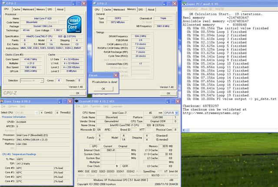The width and height of the screenshot is (278, 187).
Task: Click the CPUID 0x106A4 field in Core Temp
Action: tap(43, 122)
